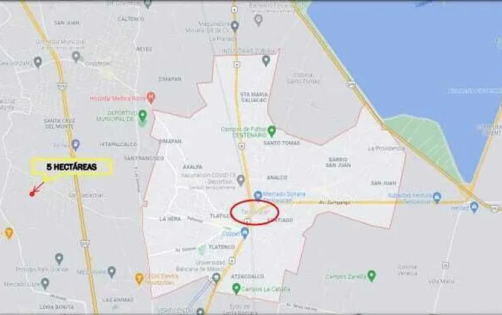Select the blue Mercado Soriana shopping pin
This screenshot has width=502, height=315.
(258, 196)
